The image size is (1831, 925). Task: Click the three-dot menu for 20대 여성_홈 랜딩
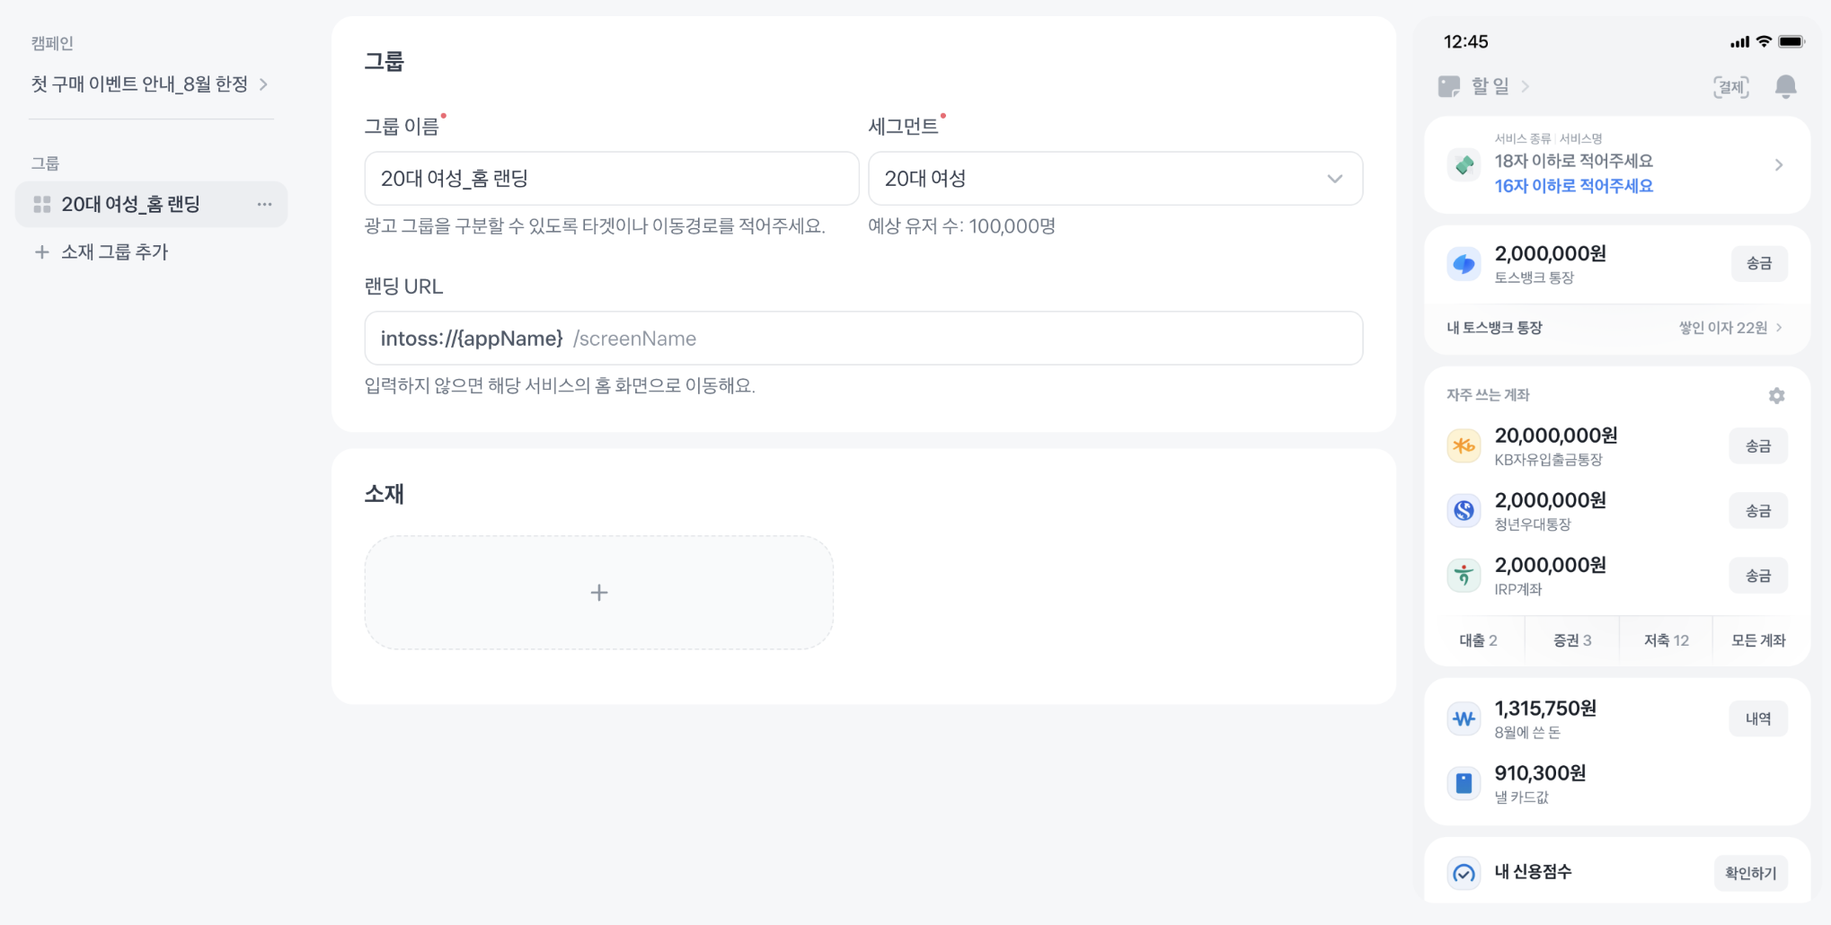pos(264,205)
